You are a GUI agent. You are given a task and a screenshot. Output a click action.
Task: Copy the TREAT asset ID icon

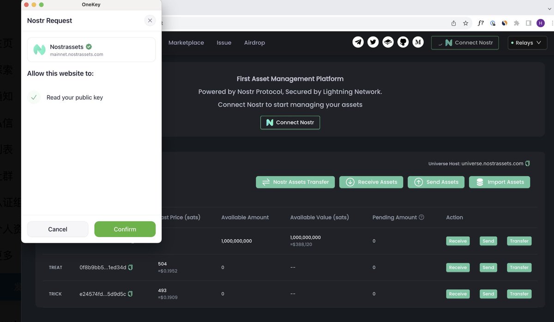[x=130, y=268]
